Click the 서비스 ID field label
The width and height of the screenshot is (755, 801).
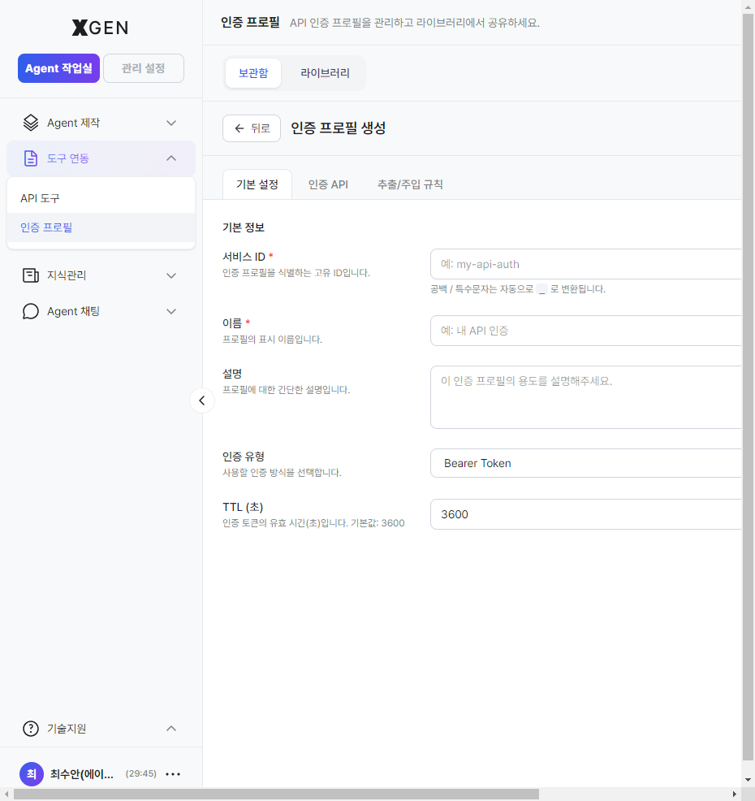244,257
